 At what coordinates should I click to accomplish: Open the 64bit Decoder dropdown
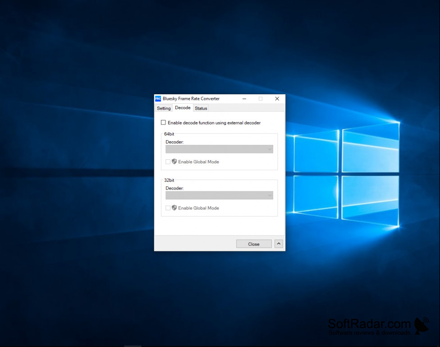(219, 149)
